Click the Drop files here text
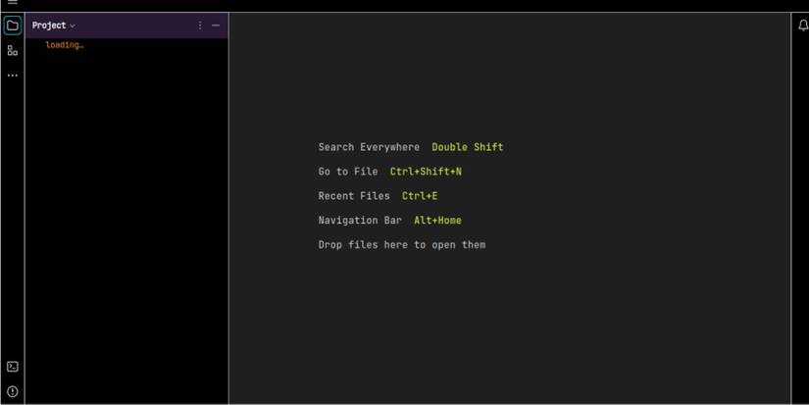The image size is (809, 405). [402, 245]
